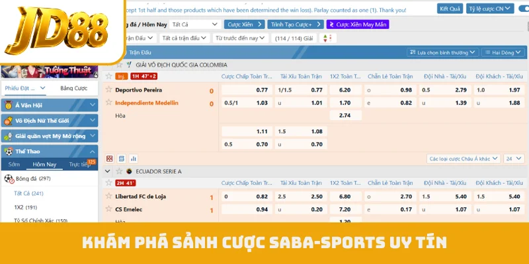
Task: Switch to the Trực tiếp tab
Action: coord(79,164)
